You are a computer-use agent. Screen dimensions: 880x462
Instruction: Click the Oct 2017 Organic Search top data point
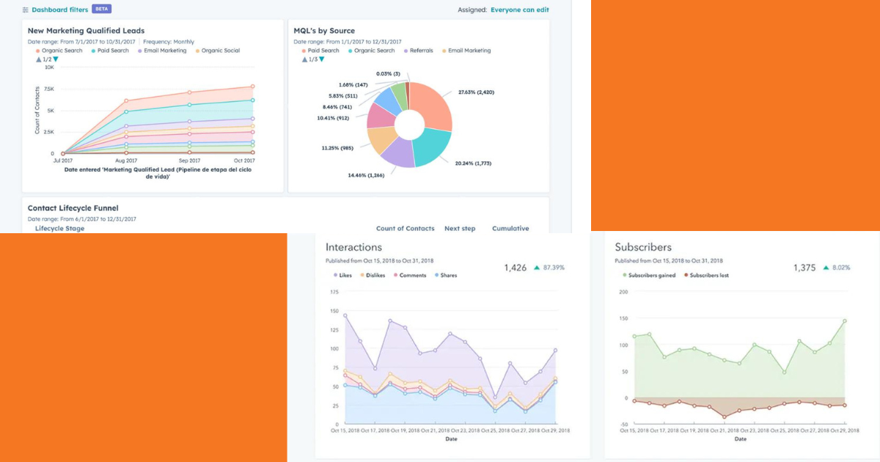(253, 87)
